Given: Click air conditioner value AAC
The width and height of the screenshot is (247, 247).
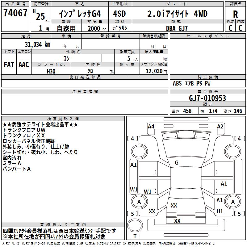Looking at the screenshot, I should point(24,65).
